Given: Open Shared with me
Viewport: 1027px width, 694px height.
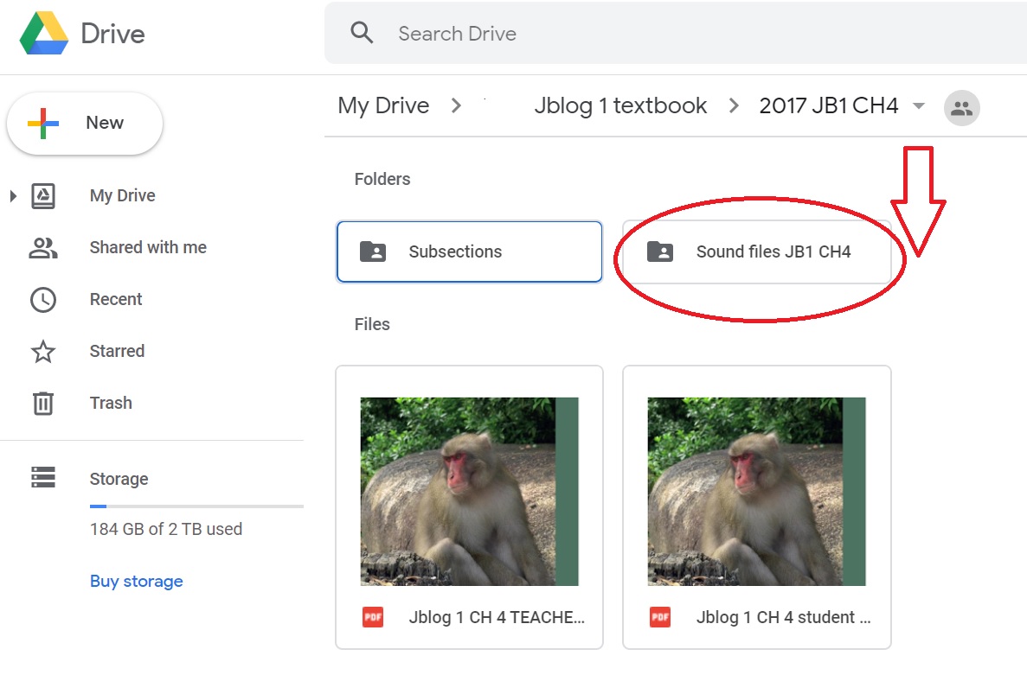Looking at the screenshot, I should (148, 247).
